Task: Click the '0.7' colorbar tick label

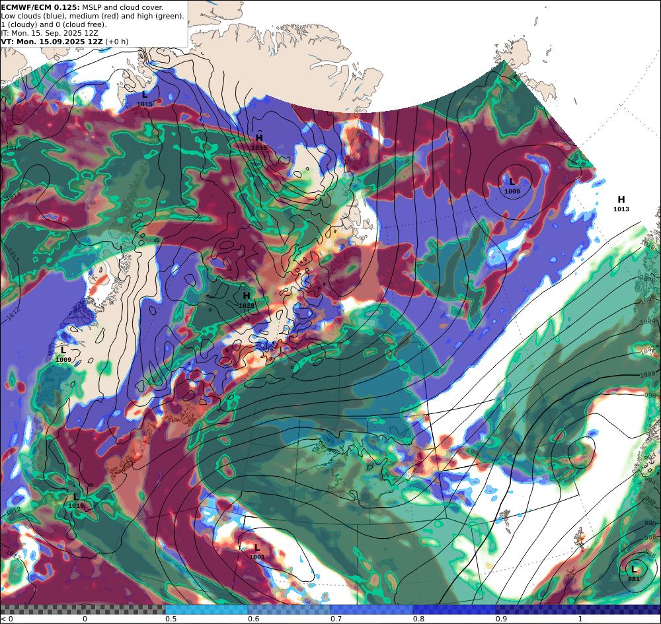Action: (336, 619)
